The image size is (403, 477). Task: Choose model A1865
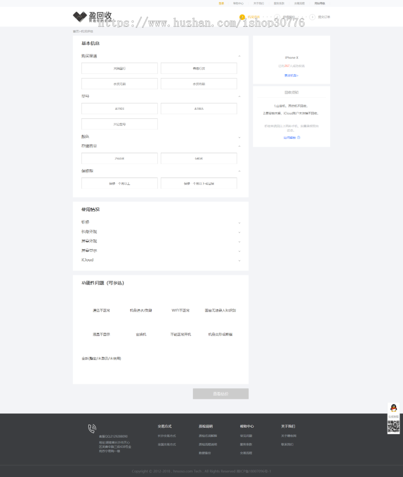[199, 108]
